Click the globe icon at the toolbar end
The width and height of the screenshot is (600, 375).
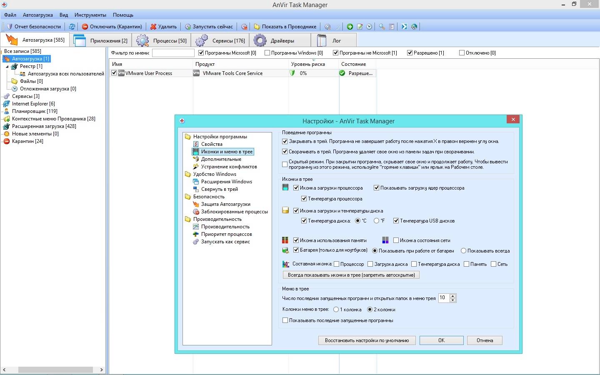pos(414,27)
